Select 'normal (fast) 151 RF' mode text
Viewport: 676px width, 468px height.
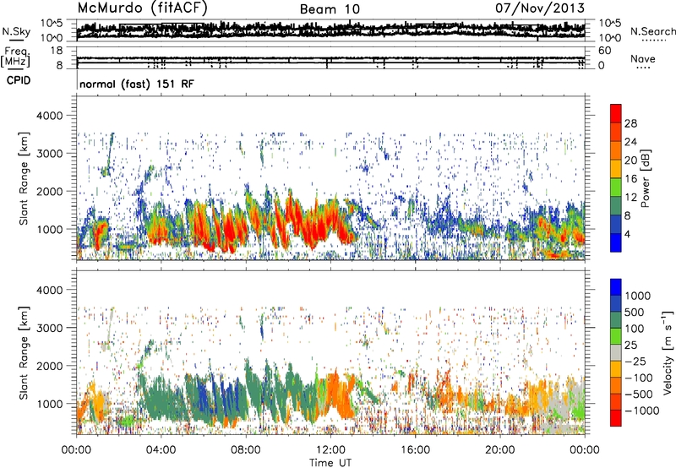[137, 84]
